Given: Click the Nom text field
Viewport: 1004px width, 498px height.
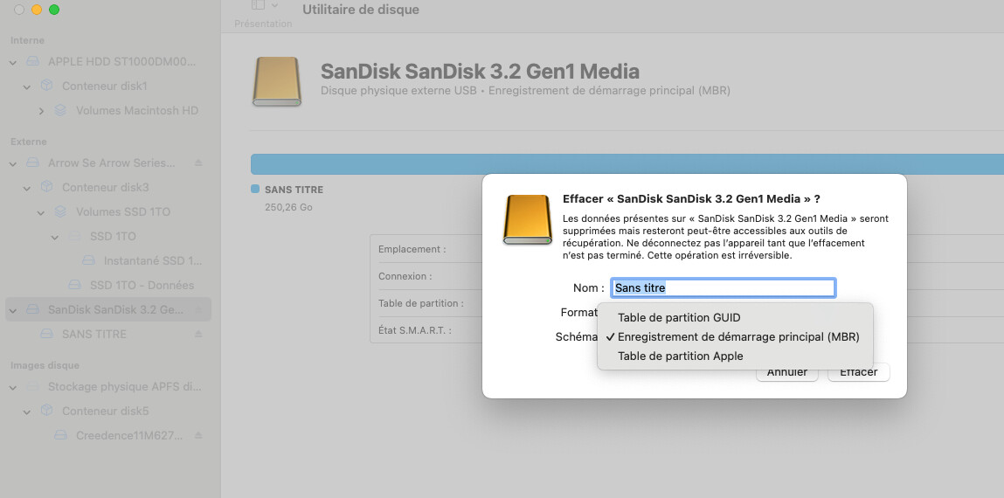Looking at the screenshot, I should pyautogui.click(x=723, y=288).
